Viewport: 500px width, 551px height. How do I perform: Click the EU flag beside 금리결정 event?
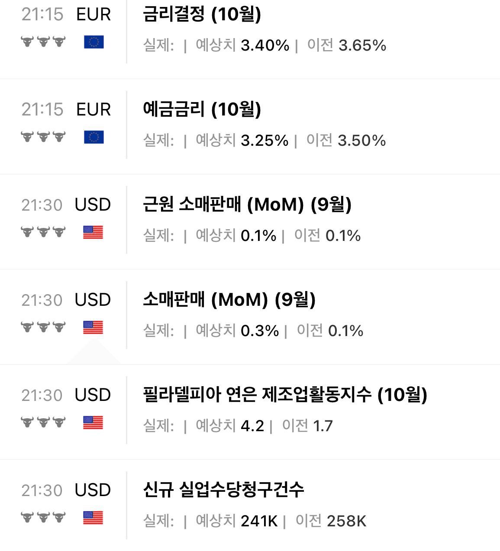[94, 42]
